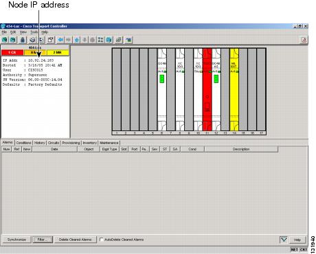316x254 pixels.
Task: Select the yellow ML card in slot 14
Action: [x=234, y=89]
